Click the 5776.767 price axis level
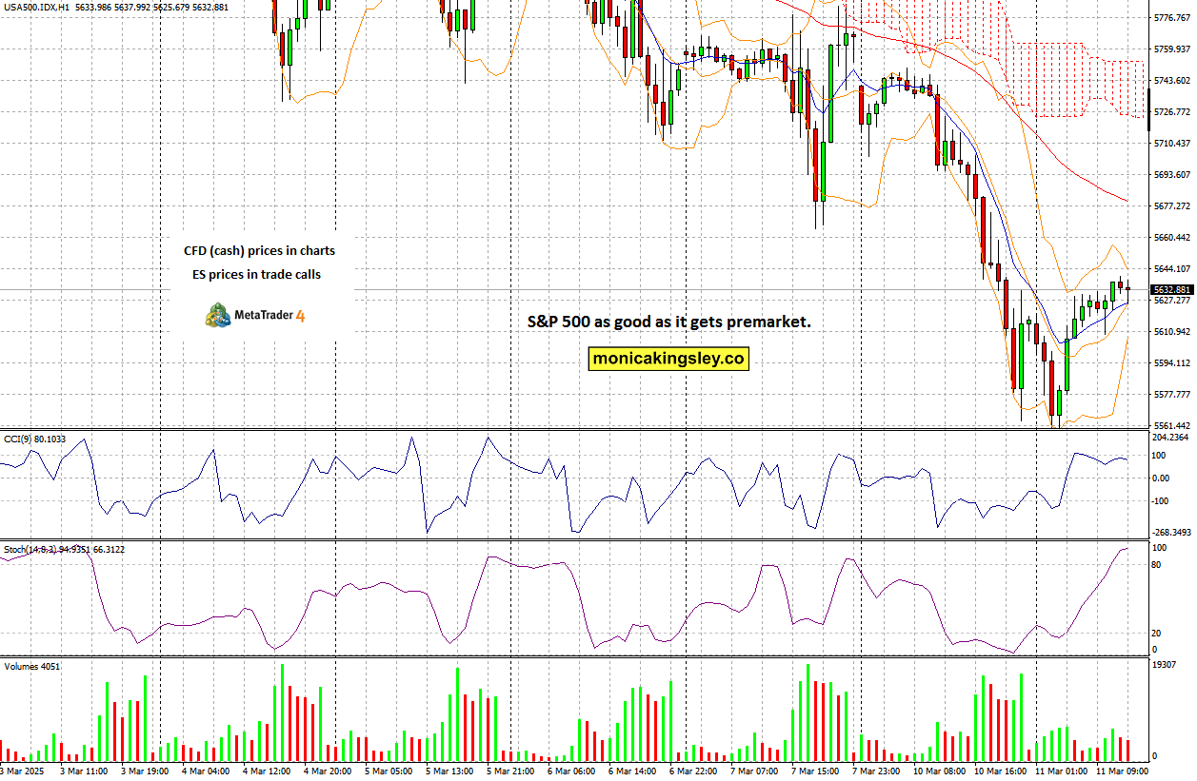 click(x=1172, y=18)
